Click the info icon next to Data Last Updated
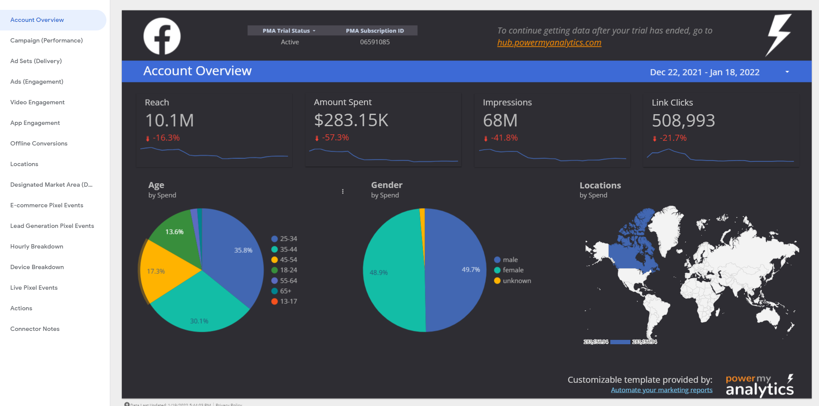Screen dimensions: 819x406 (127, 404)
